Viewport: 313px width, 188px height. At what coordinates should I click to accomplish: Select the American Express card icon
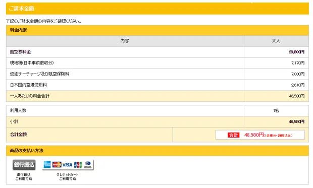point(47,165)
